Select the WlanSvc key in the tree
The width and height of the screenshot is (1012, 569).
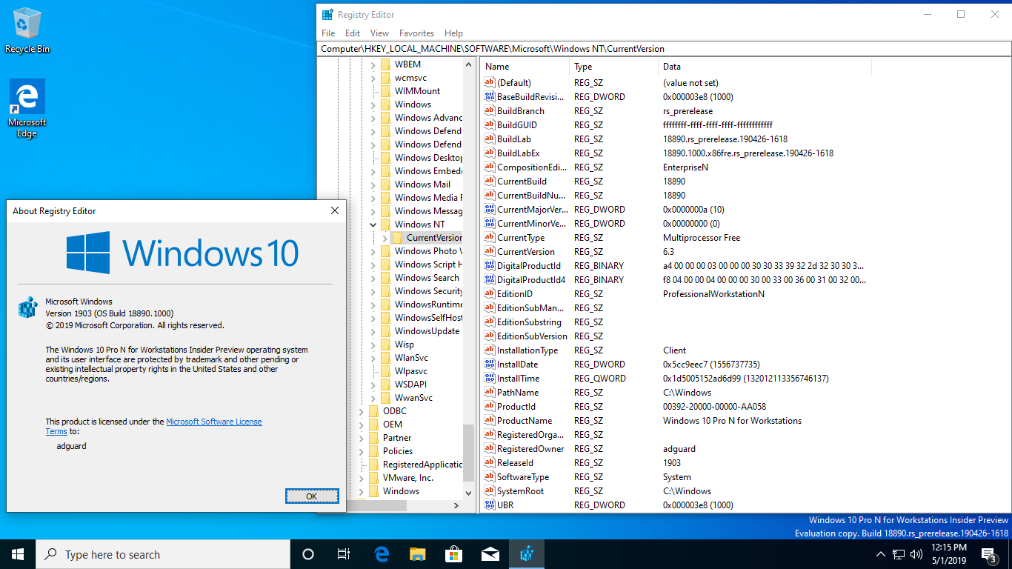(x=411, y=358)
